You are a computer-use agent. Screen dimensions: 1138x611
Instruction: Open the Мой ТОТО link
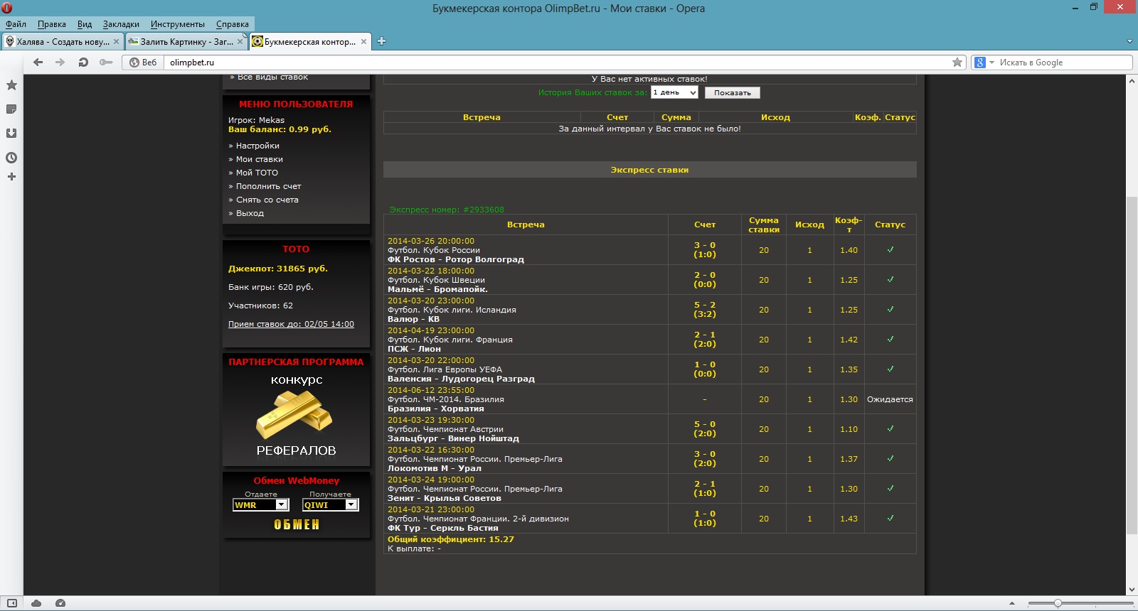[257, 173]
